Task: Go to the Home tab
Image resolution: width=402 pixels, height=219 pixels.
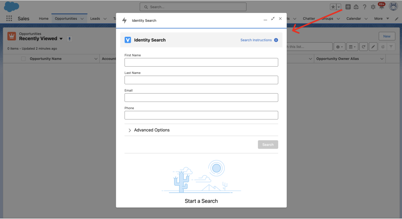Action: coord(44,19)
